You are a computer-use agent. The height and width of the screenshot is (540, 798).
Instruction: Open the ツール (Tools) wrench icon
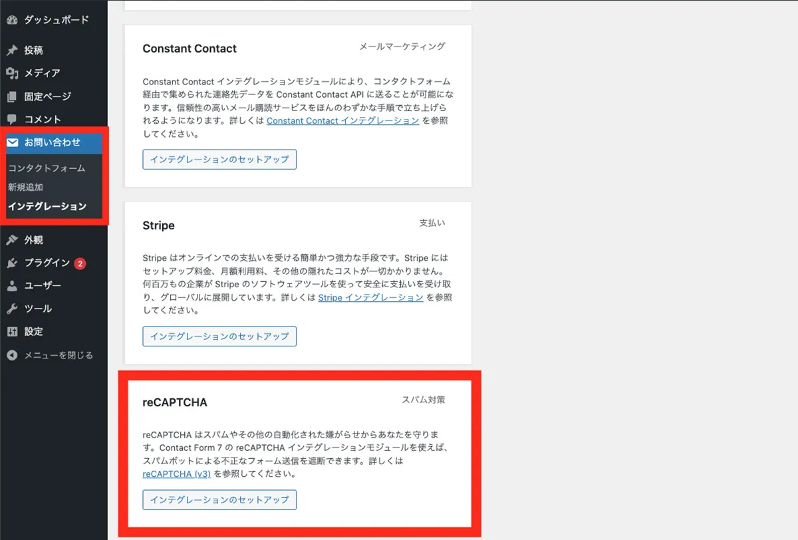13,308
